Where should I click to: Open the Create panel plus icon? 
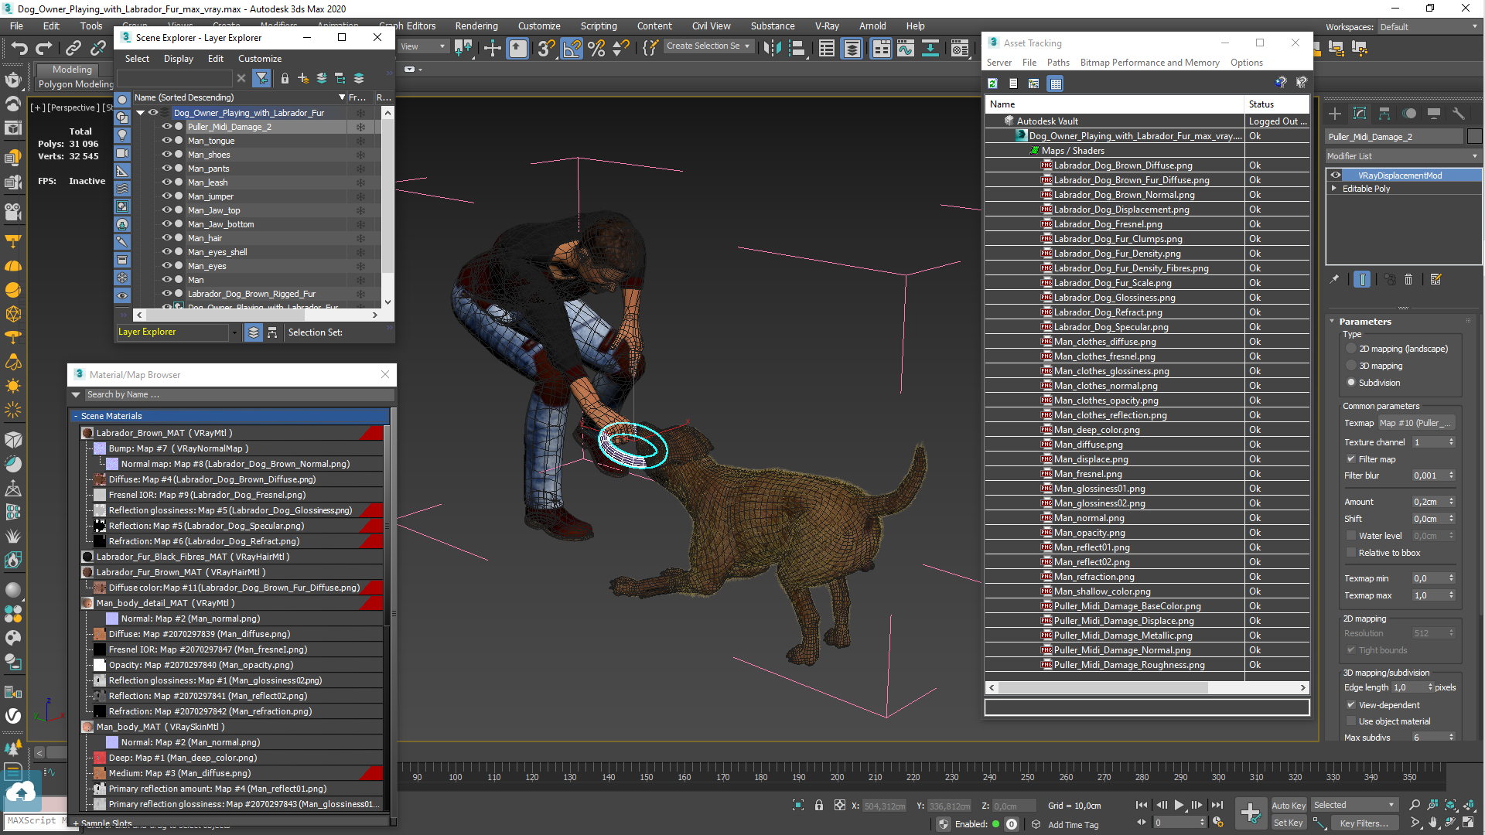coord(1335,114)
